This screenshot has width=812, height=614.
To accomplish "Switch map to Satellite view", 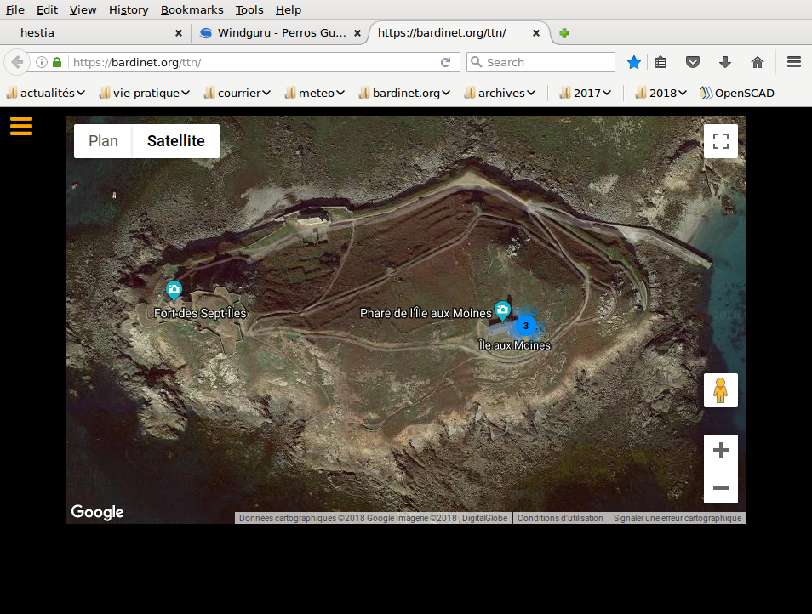I will tap(175, 141).
